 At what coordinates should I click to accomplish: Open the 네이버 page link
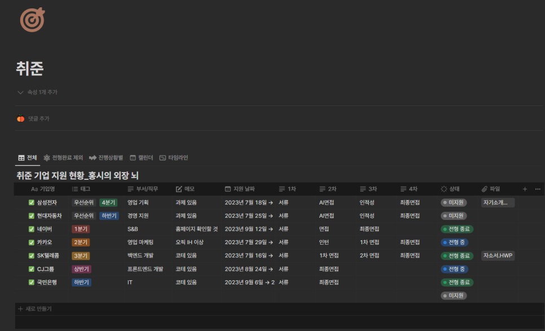click(45, 229)
